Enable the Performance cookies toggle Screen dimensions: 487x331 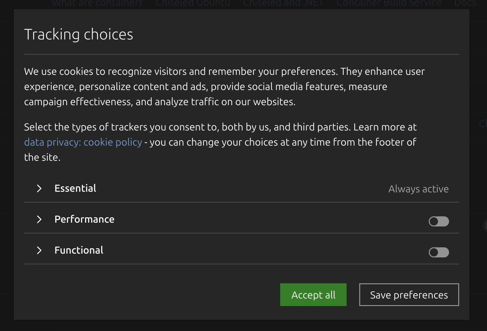[x=439, y=221]
